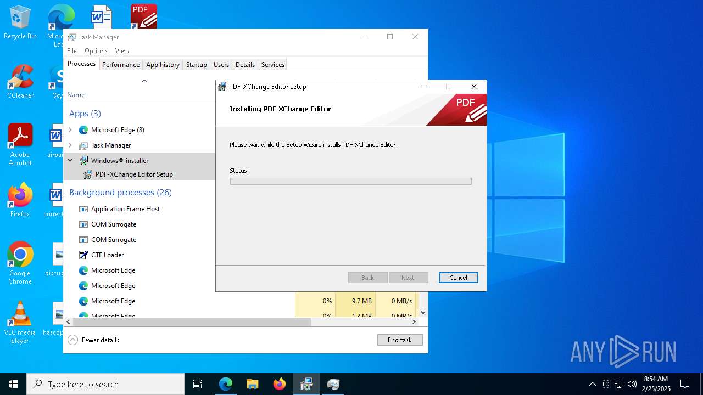Image resolution: width=703 pixels, height=395 pixels.
Task: Select the installer icon in the taskbar
Action: (306, 384)
